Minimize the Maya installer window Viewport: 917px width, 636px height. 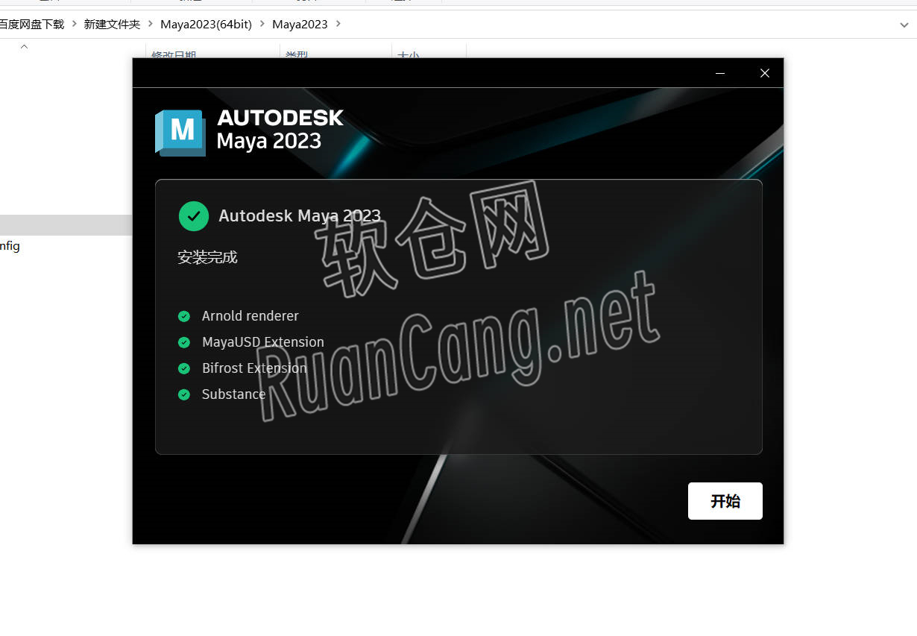coord(720,73)
